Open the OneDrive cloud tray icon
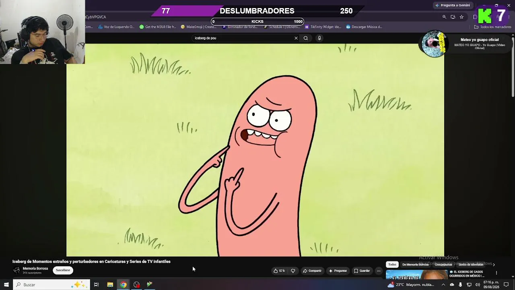This screenshot has width=515, height=290. click(452, 285)
